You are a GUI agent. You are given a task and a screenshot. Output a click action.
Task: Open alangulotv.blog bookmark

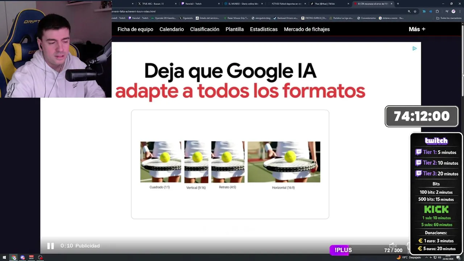261,18
